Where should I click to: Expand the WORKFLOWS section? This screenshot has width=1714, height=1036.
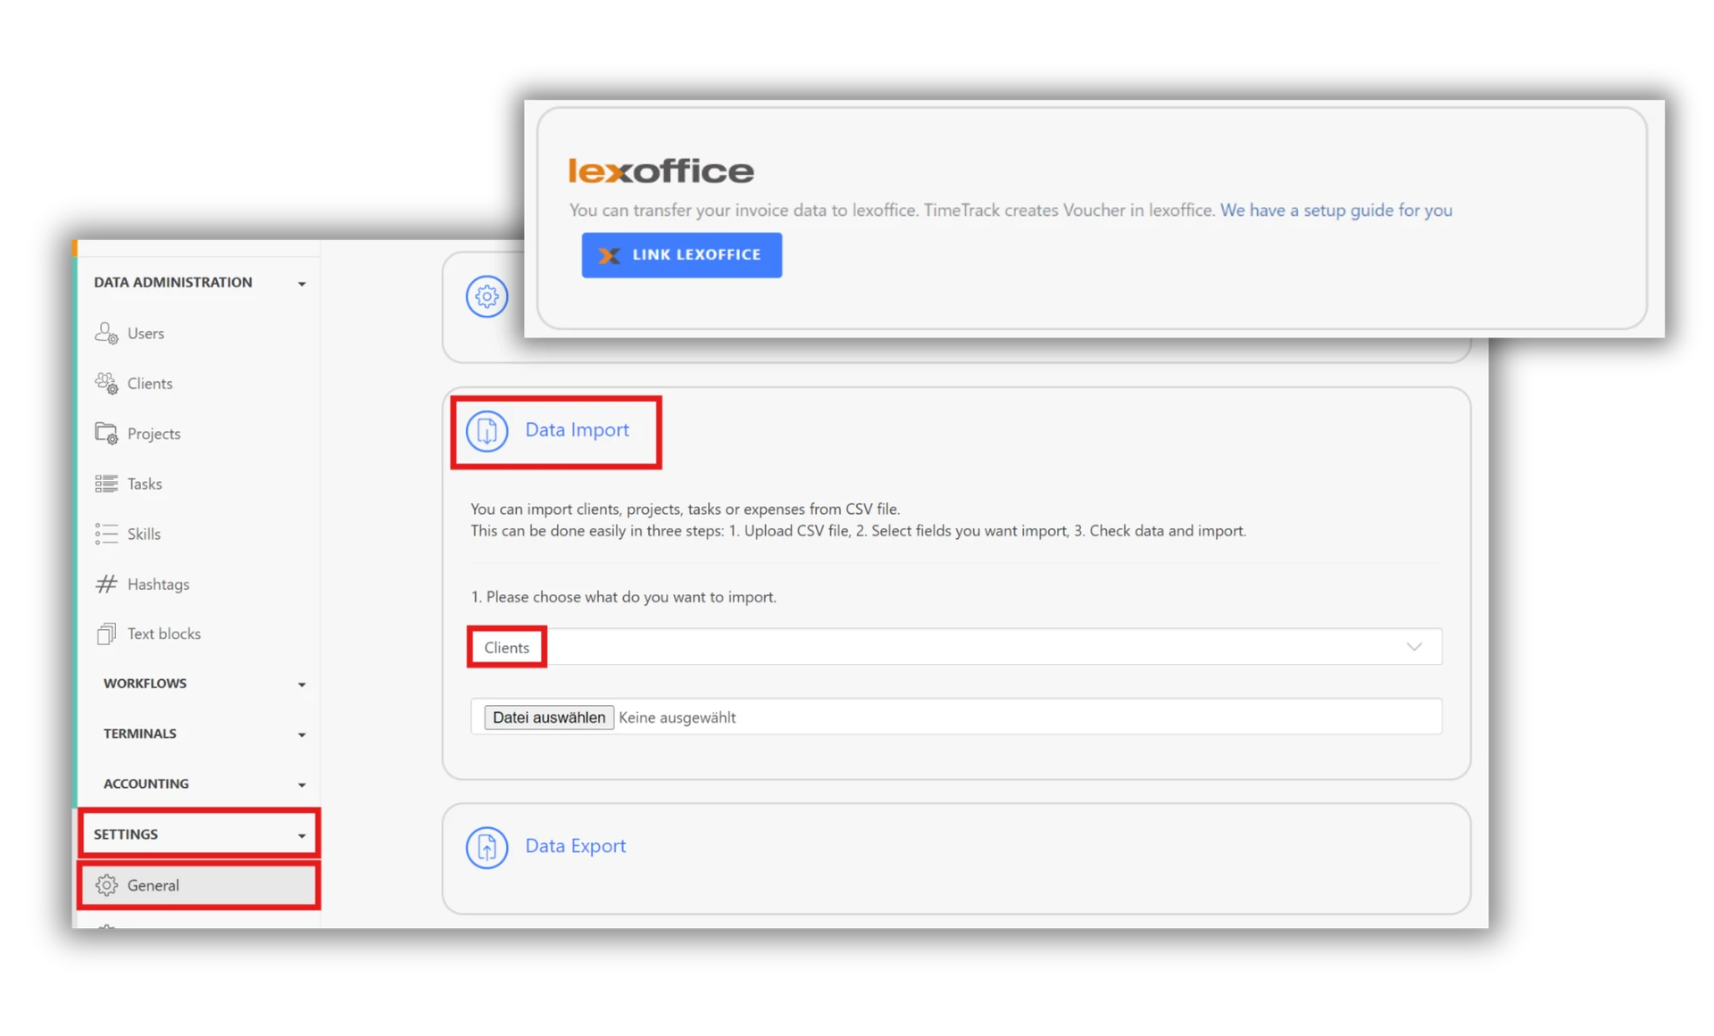coord(303,684)
